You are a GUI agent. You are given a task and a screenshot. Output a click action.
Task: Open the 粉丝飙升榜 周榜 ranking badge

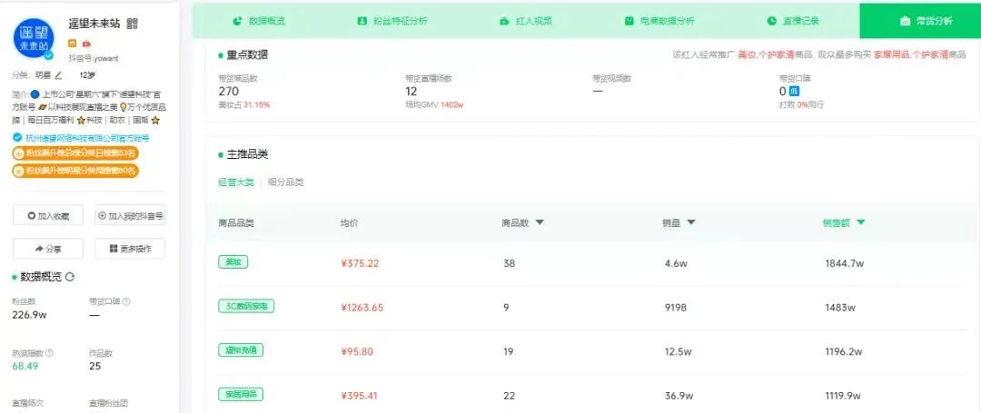point(75,170)
